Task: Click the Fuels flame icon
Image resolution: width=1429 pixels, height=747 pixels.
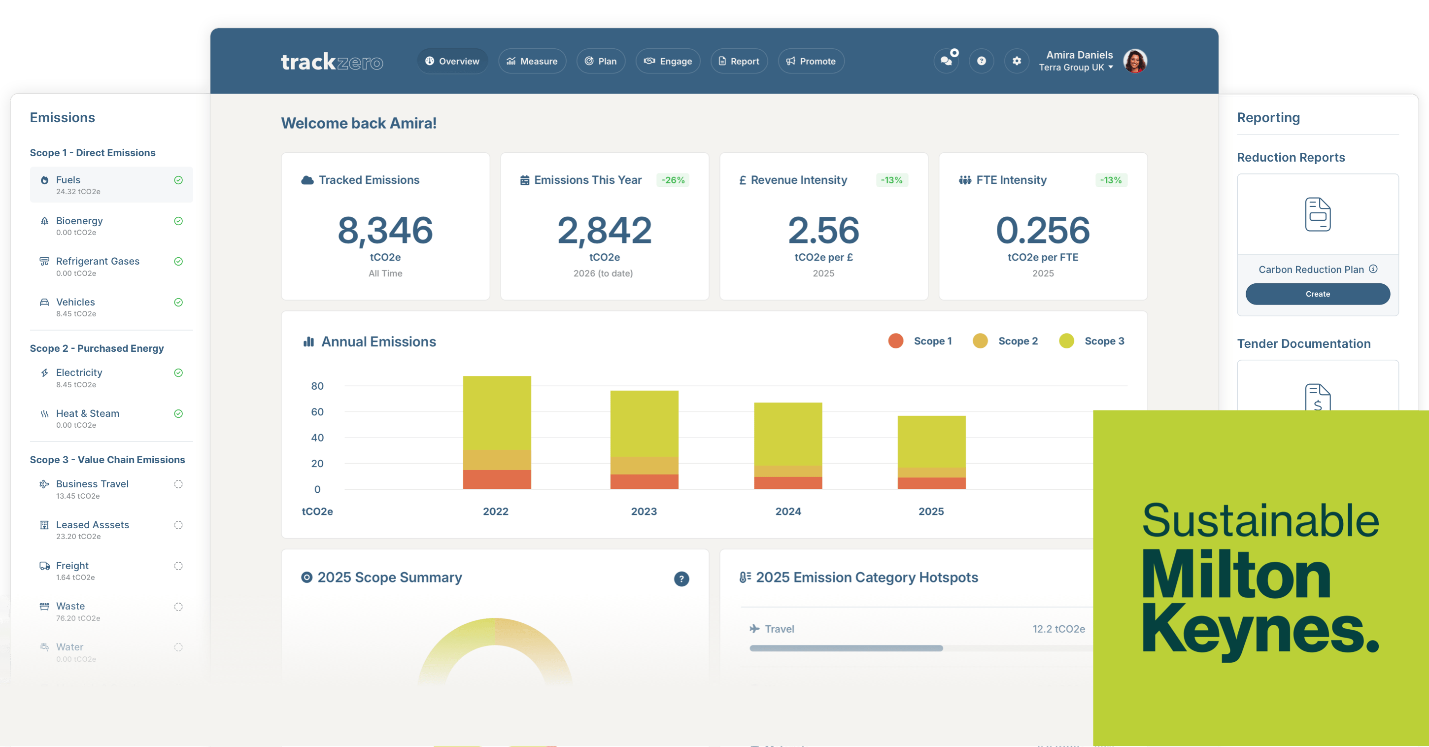Action: (x=44, y=180)
